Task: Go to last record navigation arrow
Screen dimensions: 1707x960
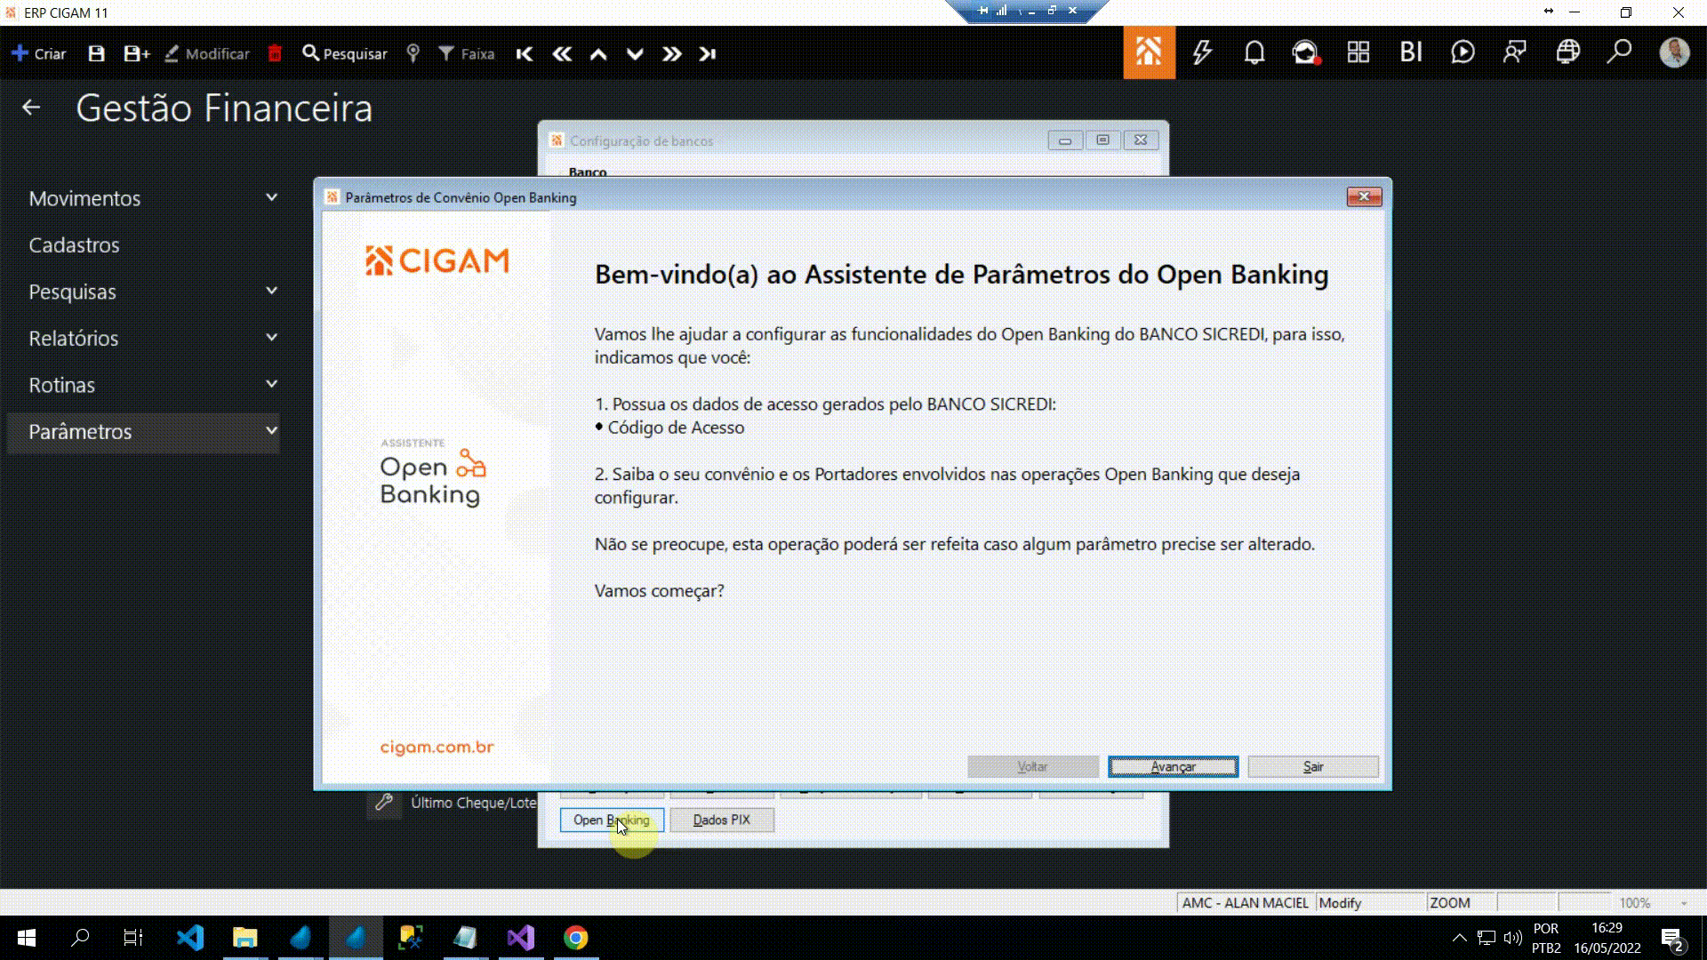Action: (x=708, y=53)
